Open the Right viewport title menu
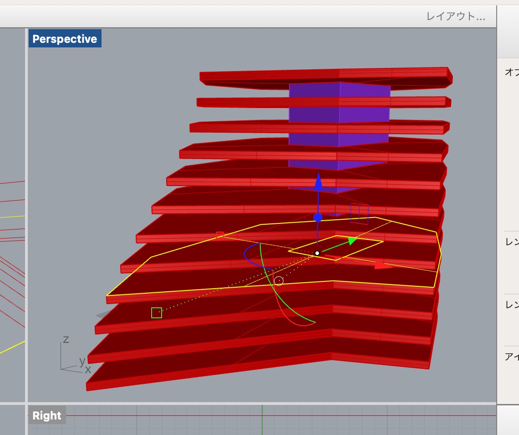 (x=47, y=415)
